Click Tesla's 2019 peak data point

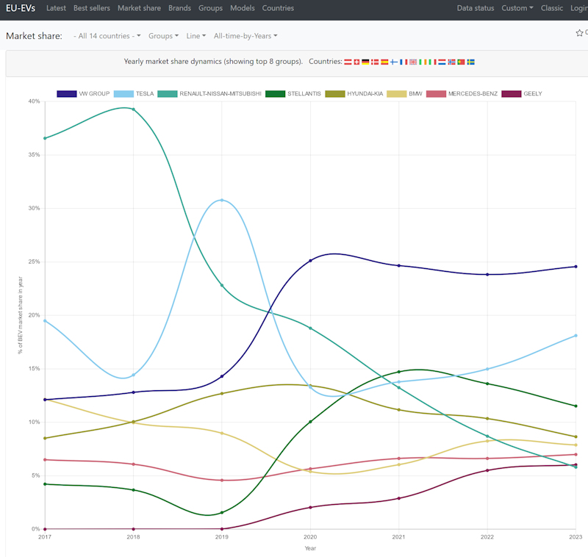pyautogui.click(x=222, y=200)
